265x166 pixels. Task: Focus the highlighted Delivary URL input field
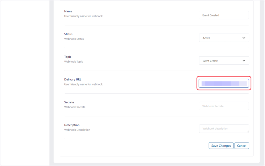(x=224, y=83)
